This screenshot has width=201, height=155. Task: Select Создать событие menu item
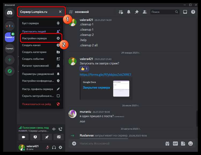[x=41, y=59]
